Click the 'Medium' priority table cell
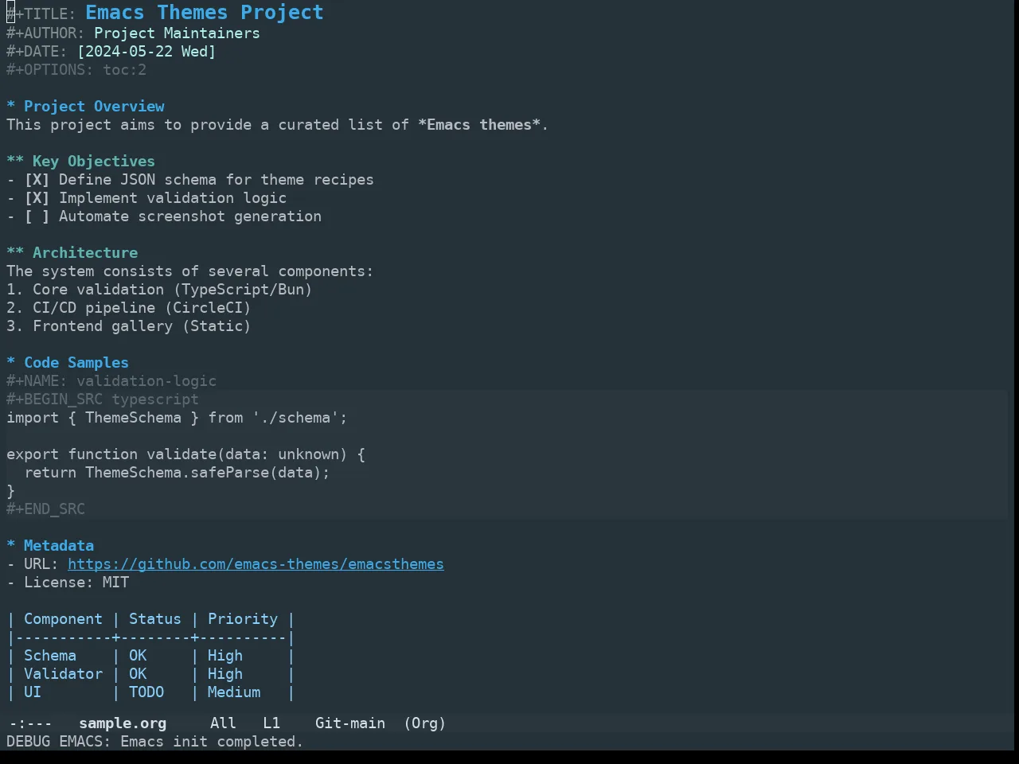The height and width of the screenshot is (764, 1019). coord(234,692)
